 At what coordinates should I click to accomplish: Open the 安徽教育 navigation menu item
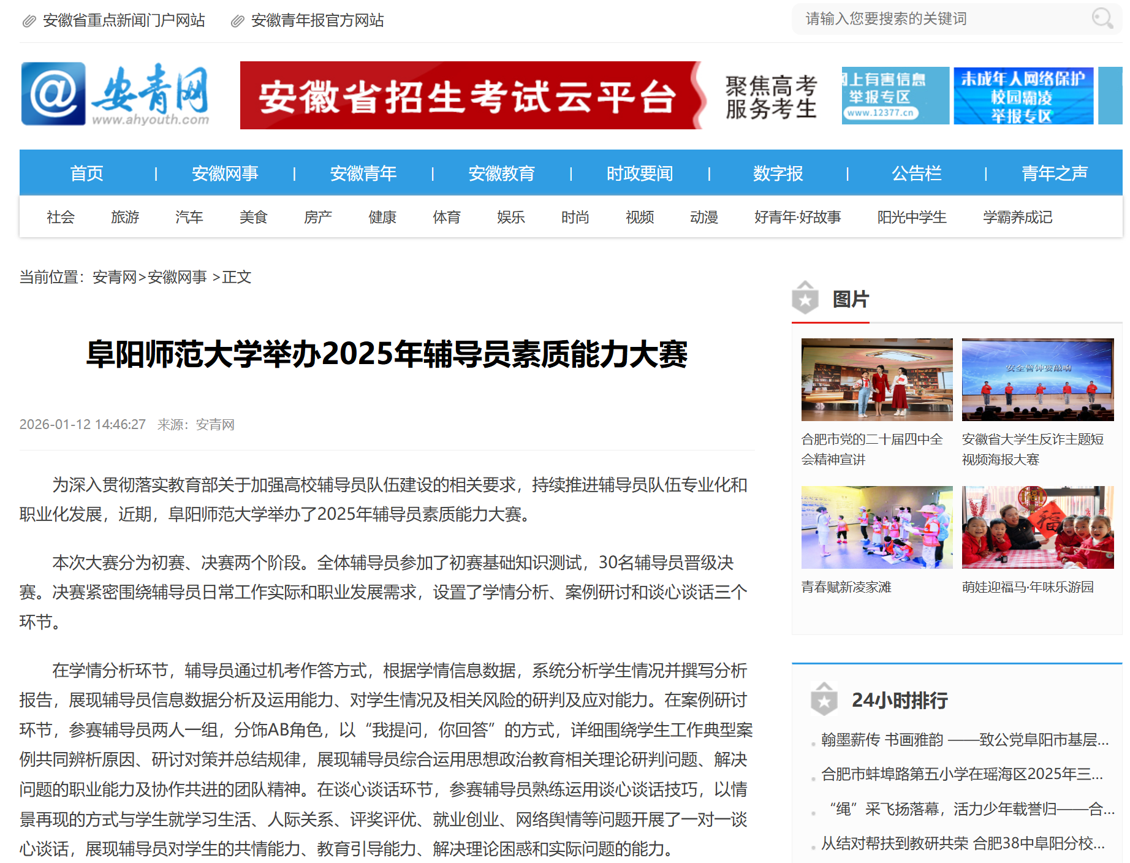pos(501,173)
